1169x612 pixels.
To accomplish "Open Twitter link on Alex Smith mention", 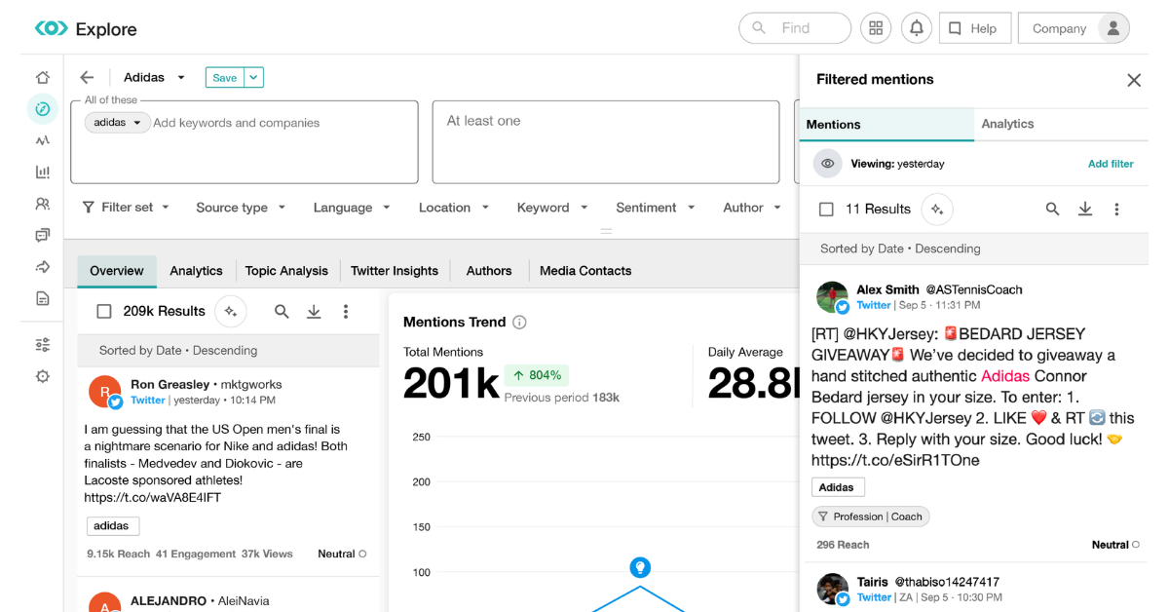I will pyautogui.click(x=874, y=305).
